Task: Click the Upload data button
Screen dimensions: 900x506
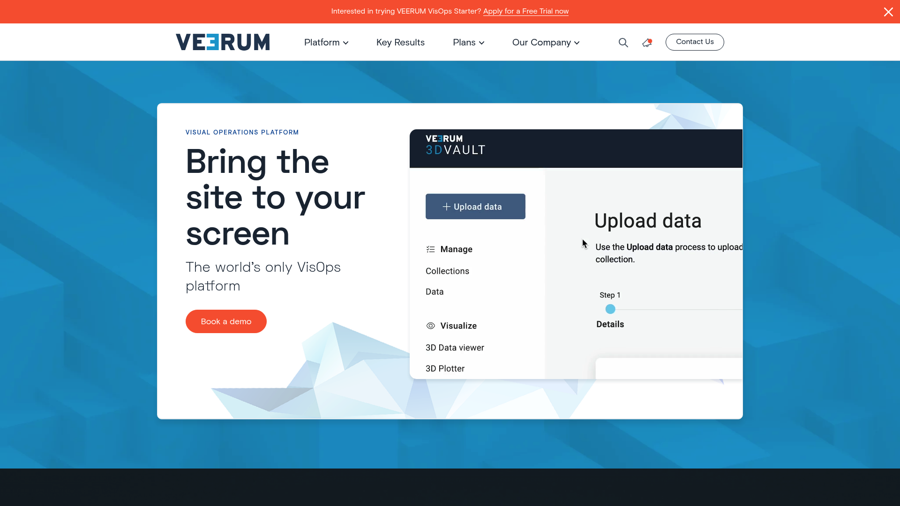Action: [475, 207]
